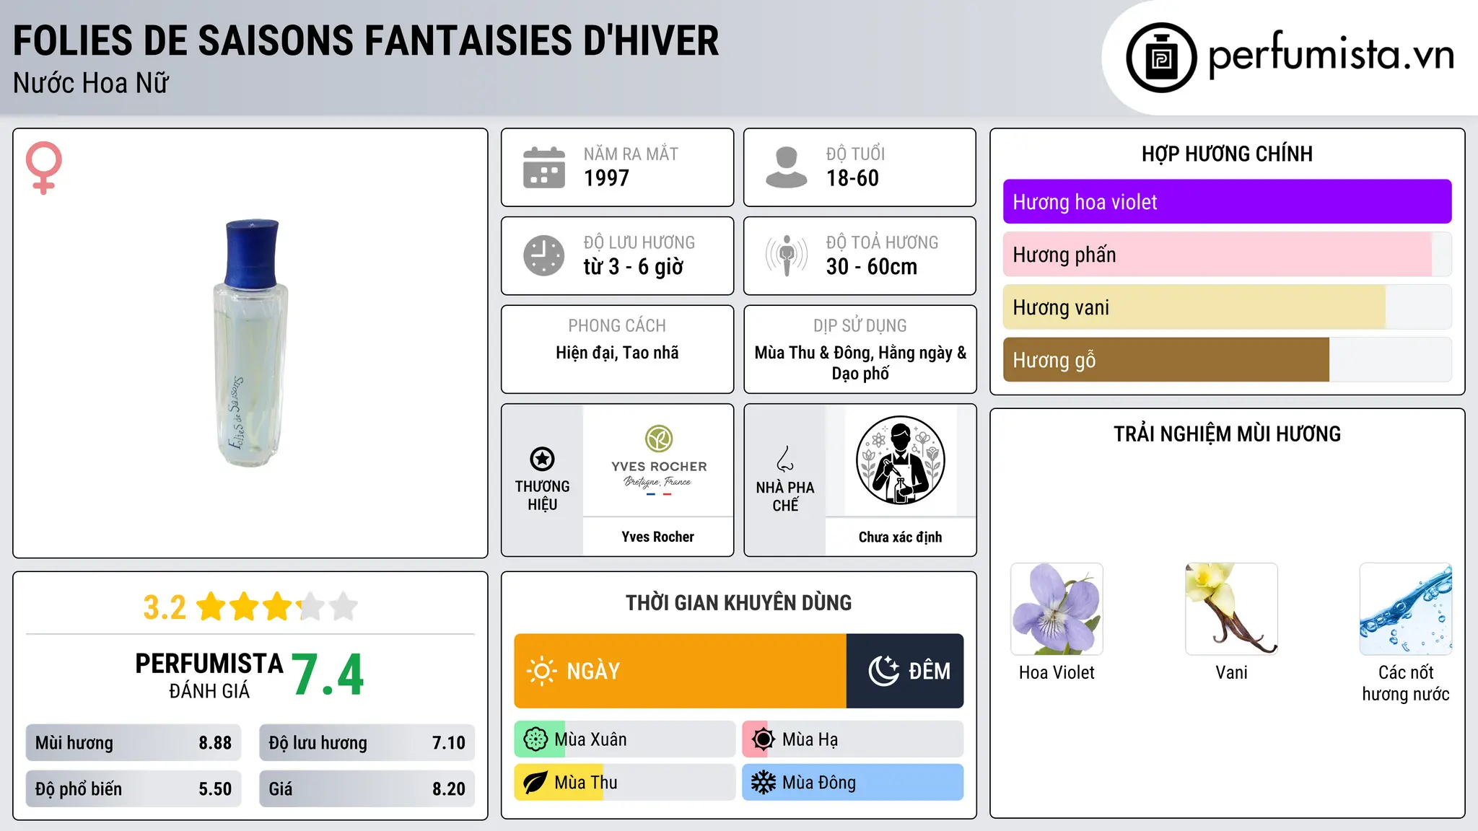This screenshot has height=831, width=1478.
Task: Click the sun icon for Mùa Hạ
Action: [x=763, y=739]
